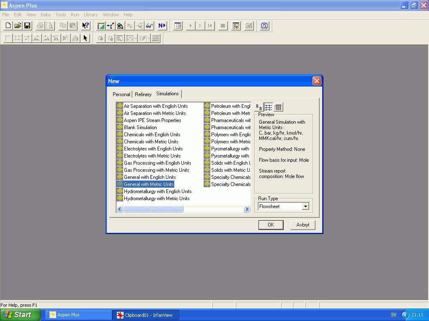Select General with English Units
The image size is (429, 321).
(146, 177)
